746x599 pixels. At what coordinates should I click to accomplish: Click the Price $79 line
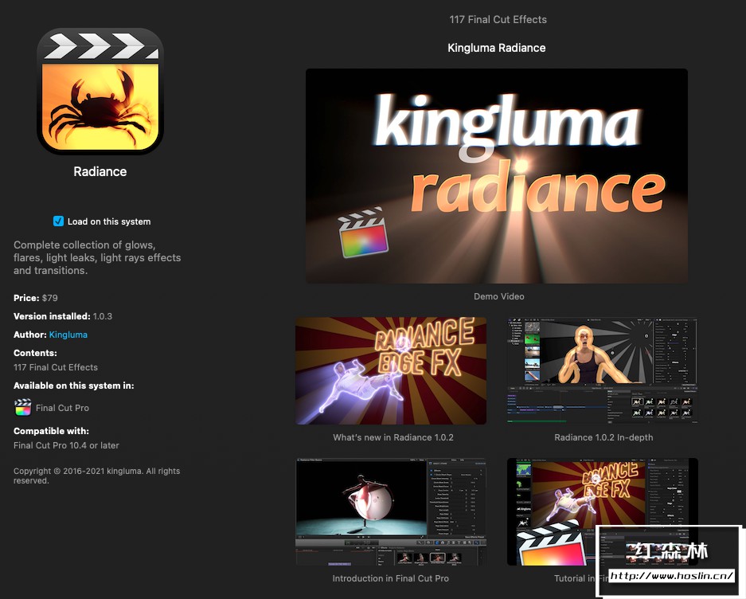click(x=36, y=298)
